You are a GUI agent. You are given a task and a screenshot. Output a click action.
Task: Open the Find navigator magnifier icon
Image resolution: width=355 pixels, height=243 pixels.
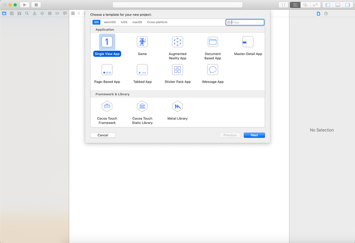(27, 13)
